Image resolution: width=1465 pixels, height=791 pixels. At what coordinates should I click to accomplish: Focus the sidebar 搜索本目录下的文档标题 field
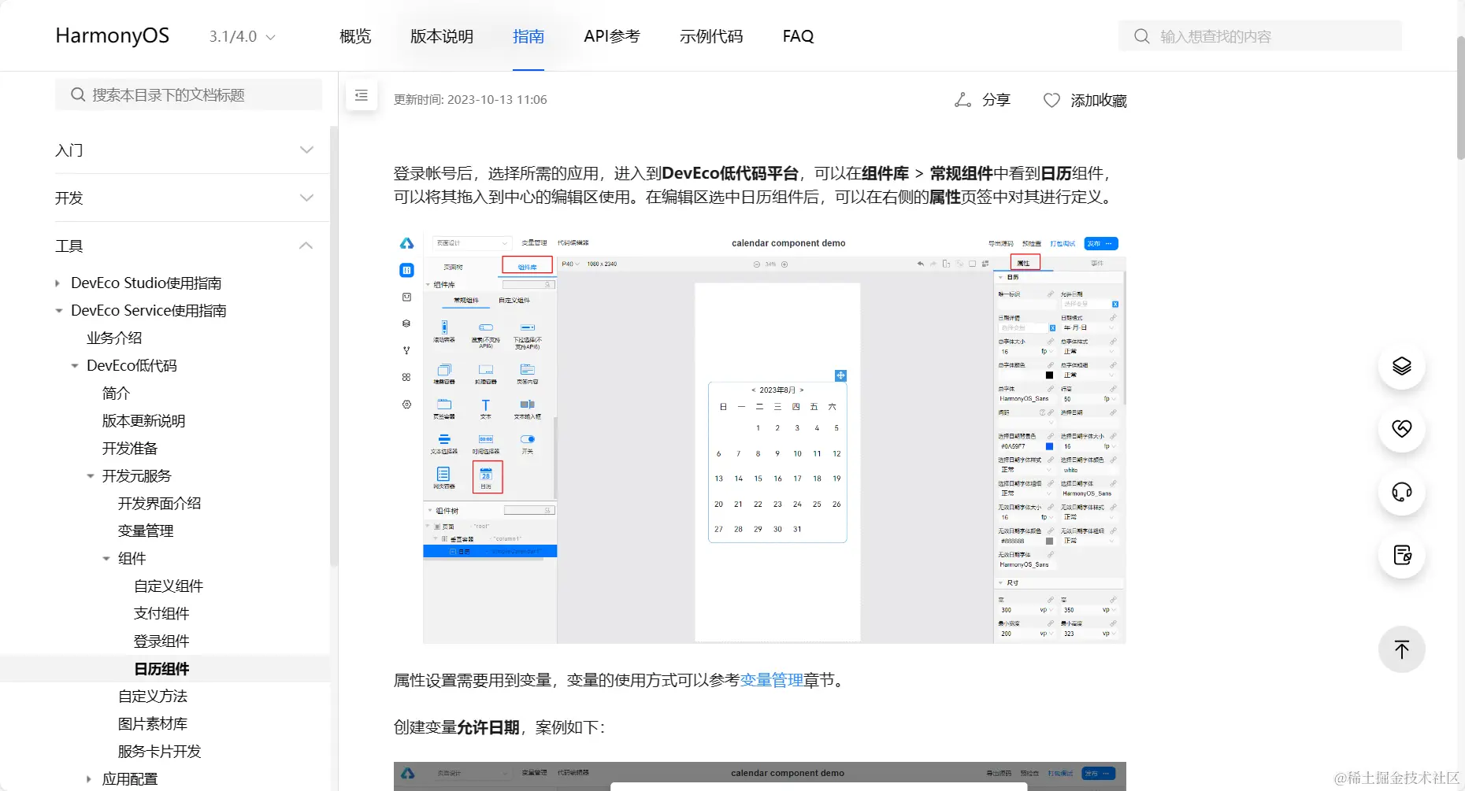coord(188,95)
